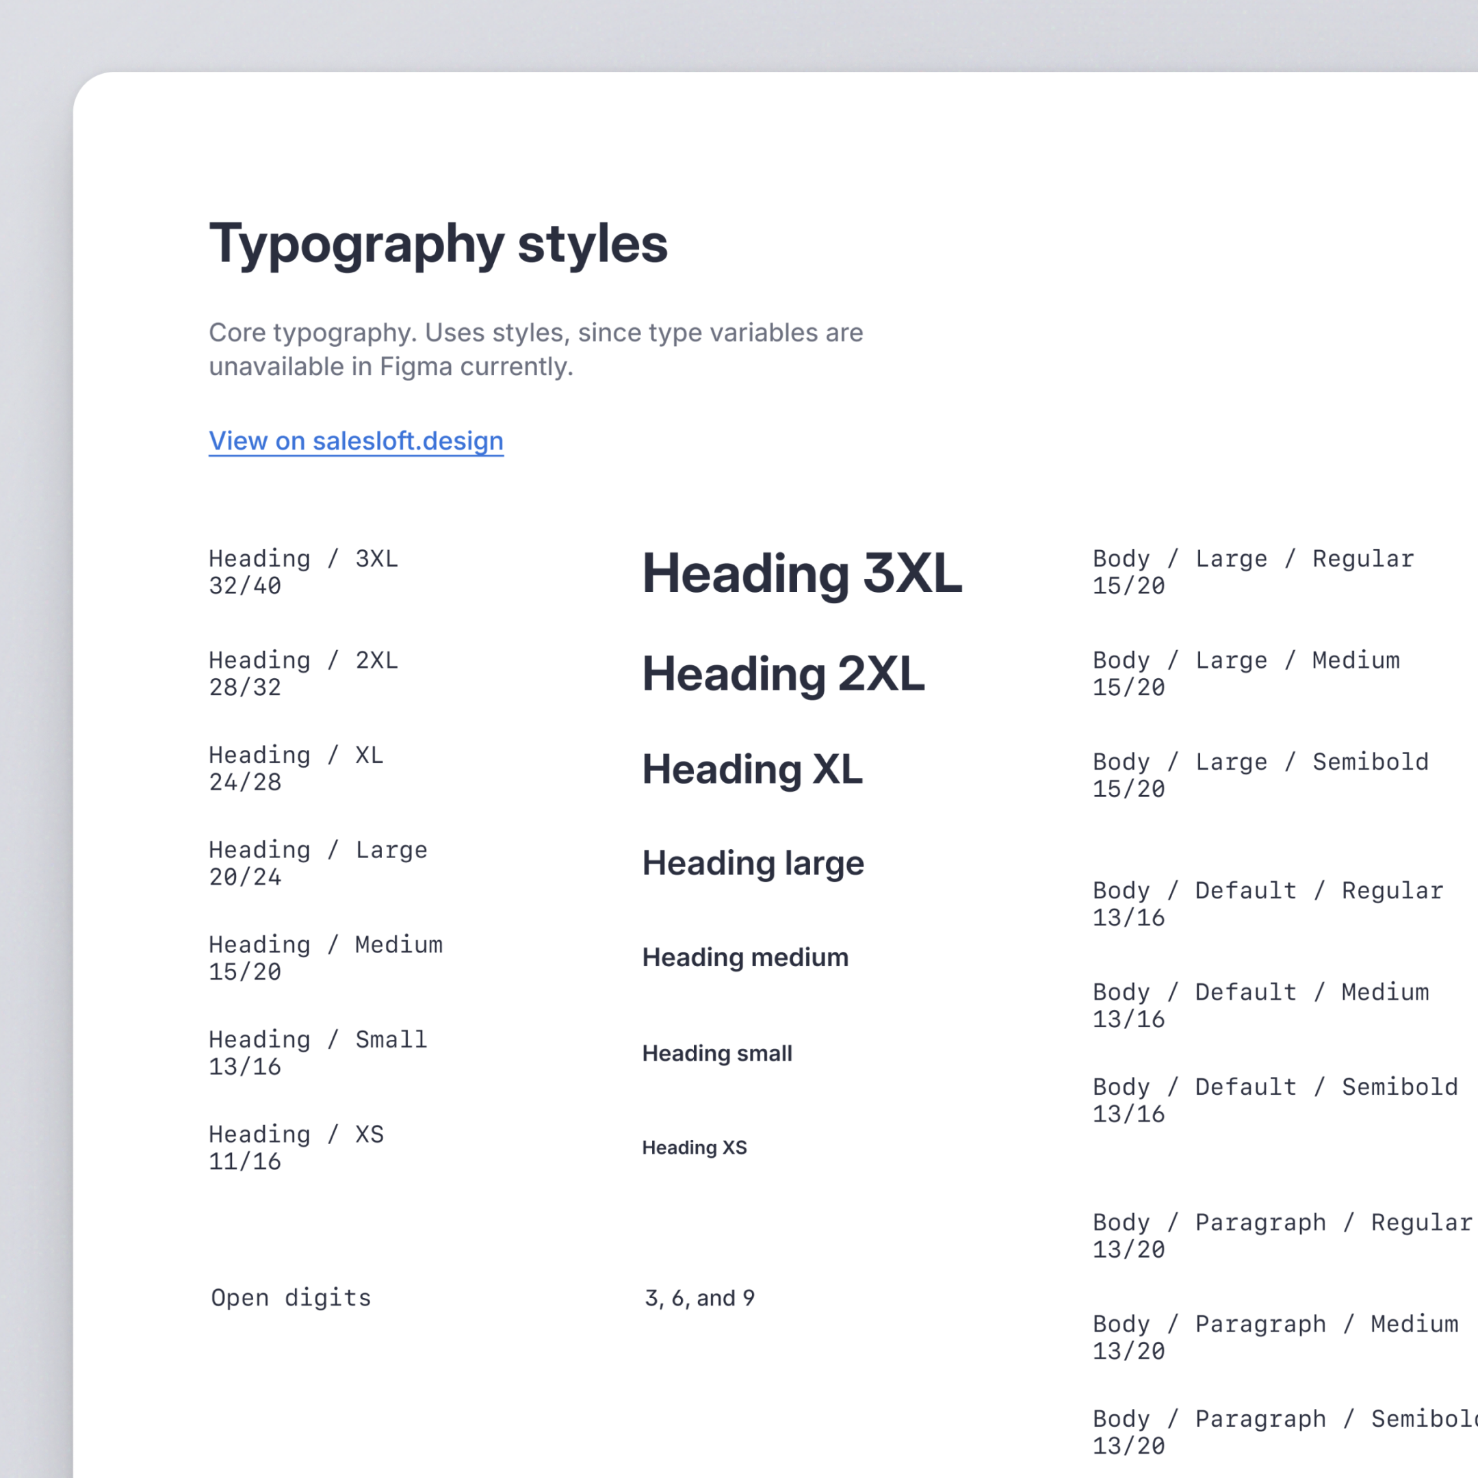Select the Heading large sample text

(753, 863)
